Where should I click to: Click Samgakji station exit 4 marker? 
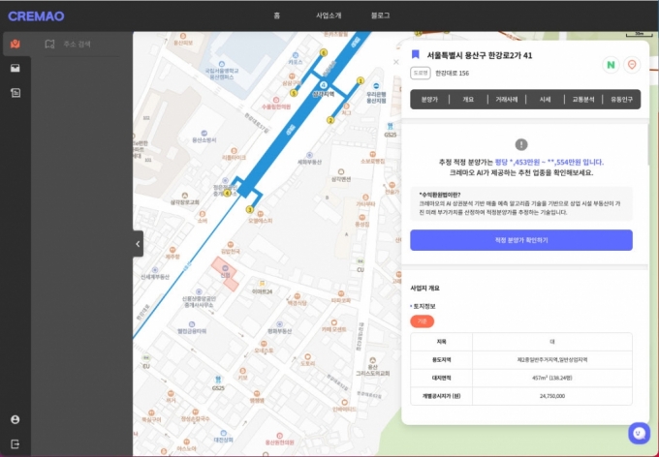(227, 194)
